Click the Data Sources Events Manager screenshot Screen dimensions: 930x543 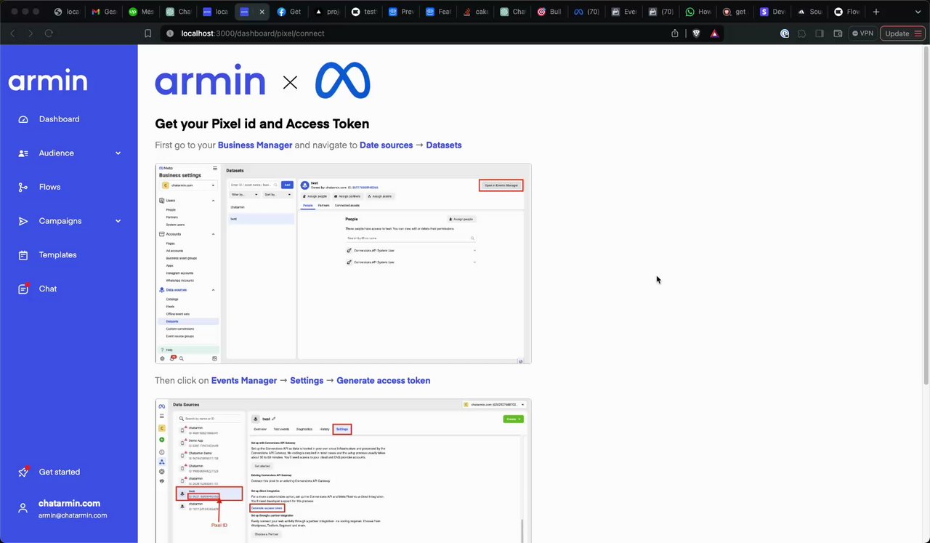343,470
